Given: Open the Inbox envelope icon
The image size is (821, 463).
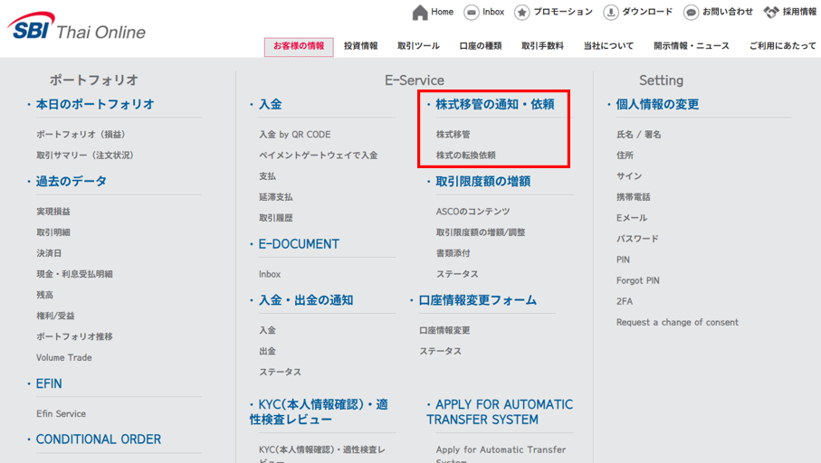Looking at the screenshot, I should (x=472, y=12).
